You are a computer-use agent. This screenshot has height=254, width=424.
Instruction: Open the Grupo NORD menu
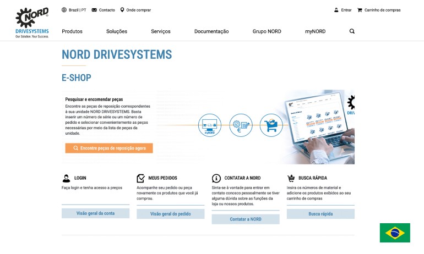(267, 31)
